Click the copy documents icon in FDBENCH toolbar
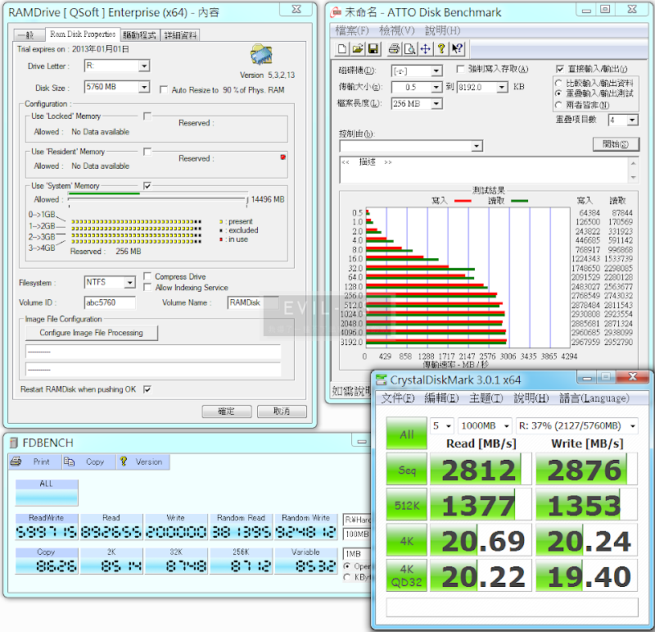Screen dimensions: 655x632 [x=69, y=461]
